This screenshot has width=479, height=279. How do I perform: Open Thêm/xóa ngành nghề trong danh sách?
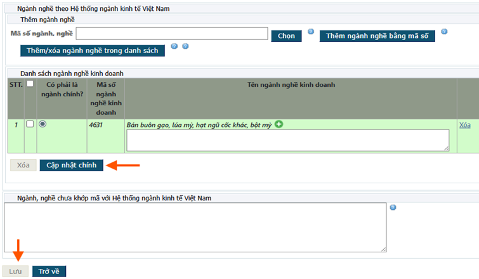[93, 51]
